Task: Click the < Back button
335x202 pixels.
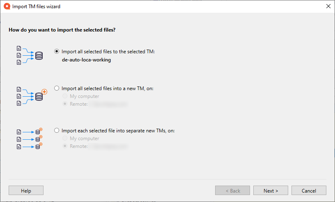Action: [232, 191]
